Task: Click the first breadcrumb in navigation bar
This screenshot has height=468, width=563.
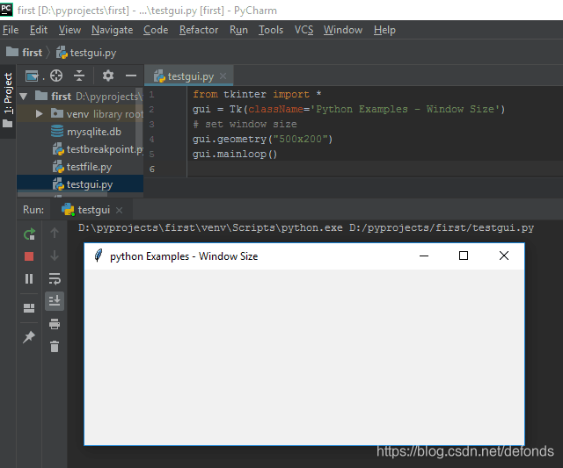Action: (x=25, y=53)
